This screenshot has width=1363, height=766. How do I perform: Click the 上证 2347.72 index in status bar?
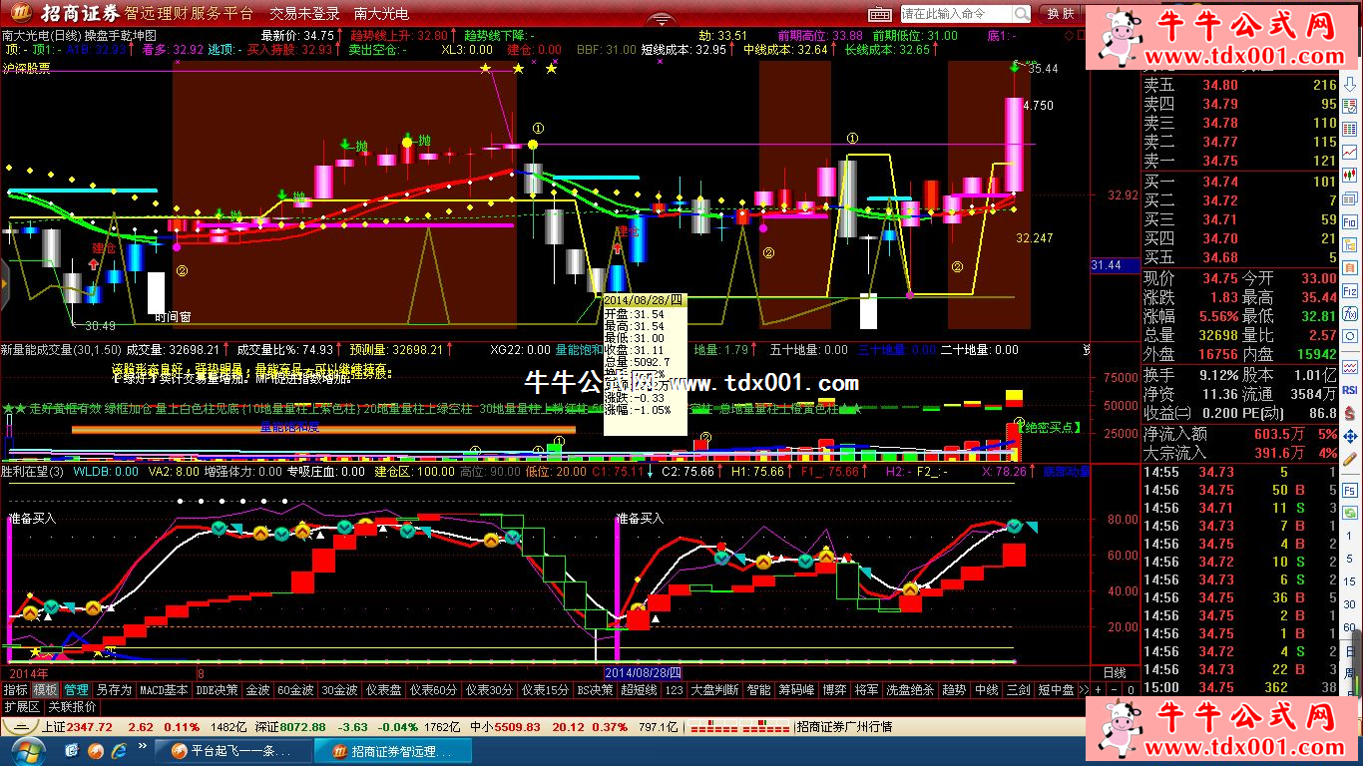(77, 727)
